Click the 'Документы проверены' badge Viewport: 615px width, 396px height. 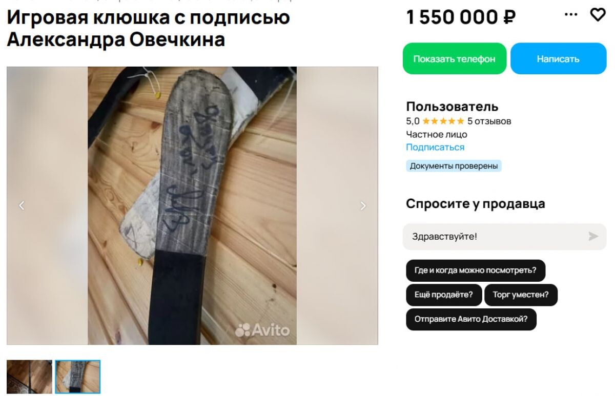[x=454, y=166]
